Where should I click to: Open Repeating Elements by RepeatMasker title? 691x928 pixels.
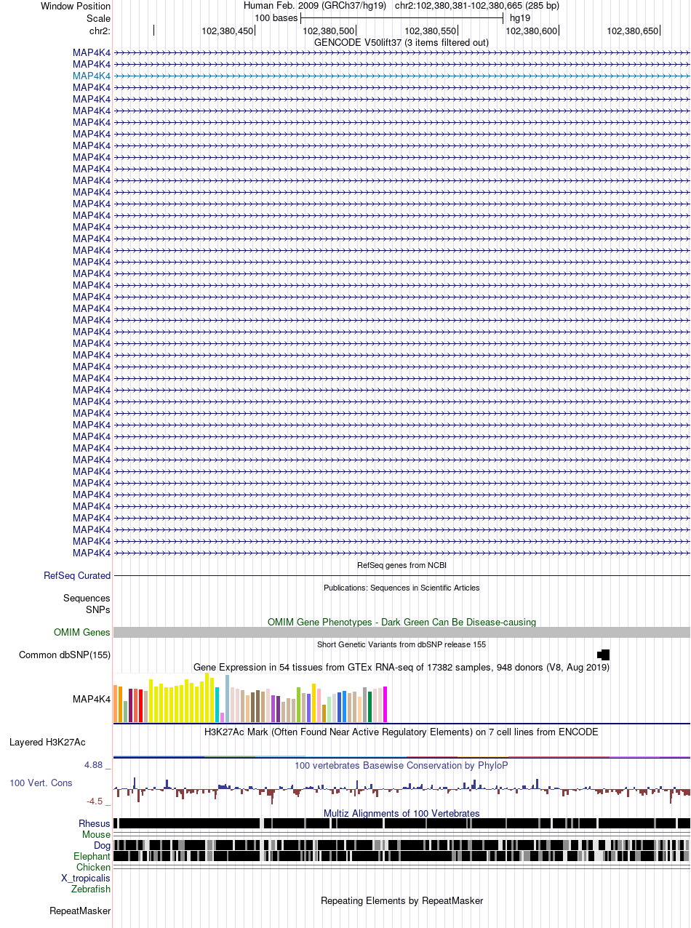click(x=402, y=900)
